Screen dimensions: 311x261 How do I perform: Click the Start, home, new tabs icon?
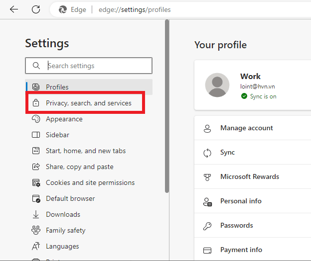point(36,151)
